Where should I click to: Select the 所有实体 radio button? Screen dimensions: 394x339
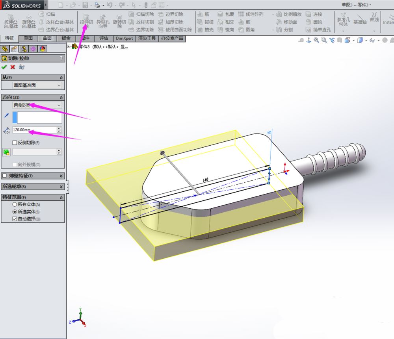pyautogui.click(x=15, y=205)
